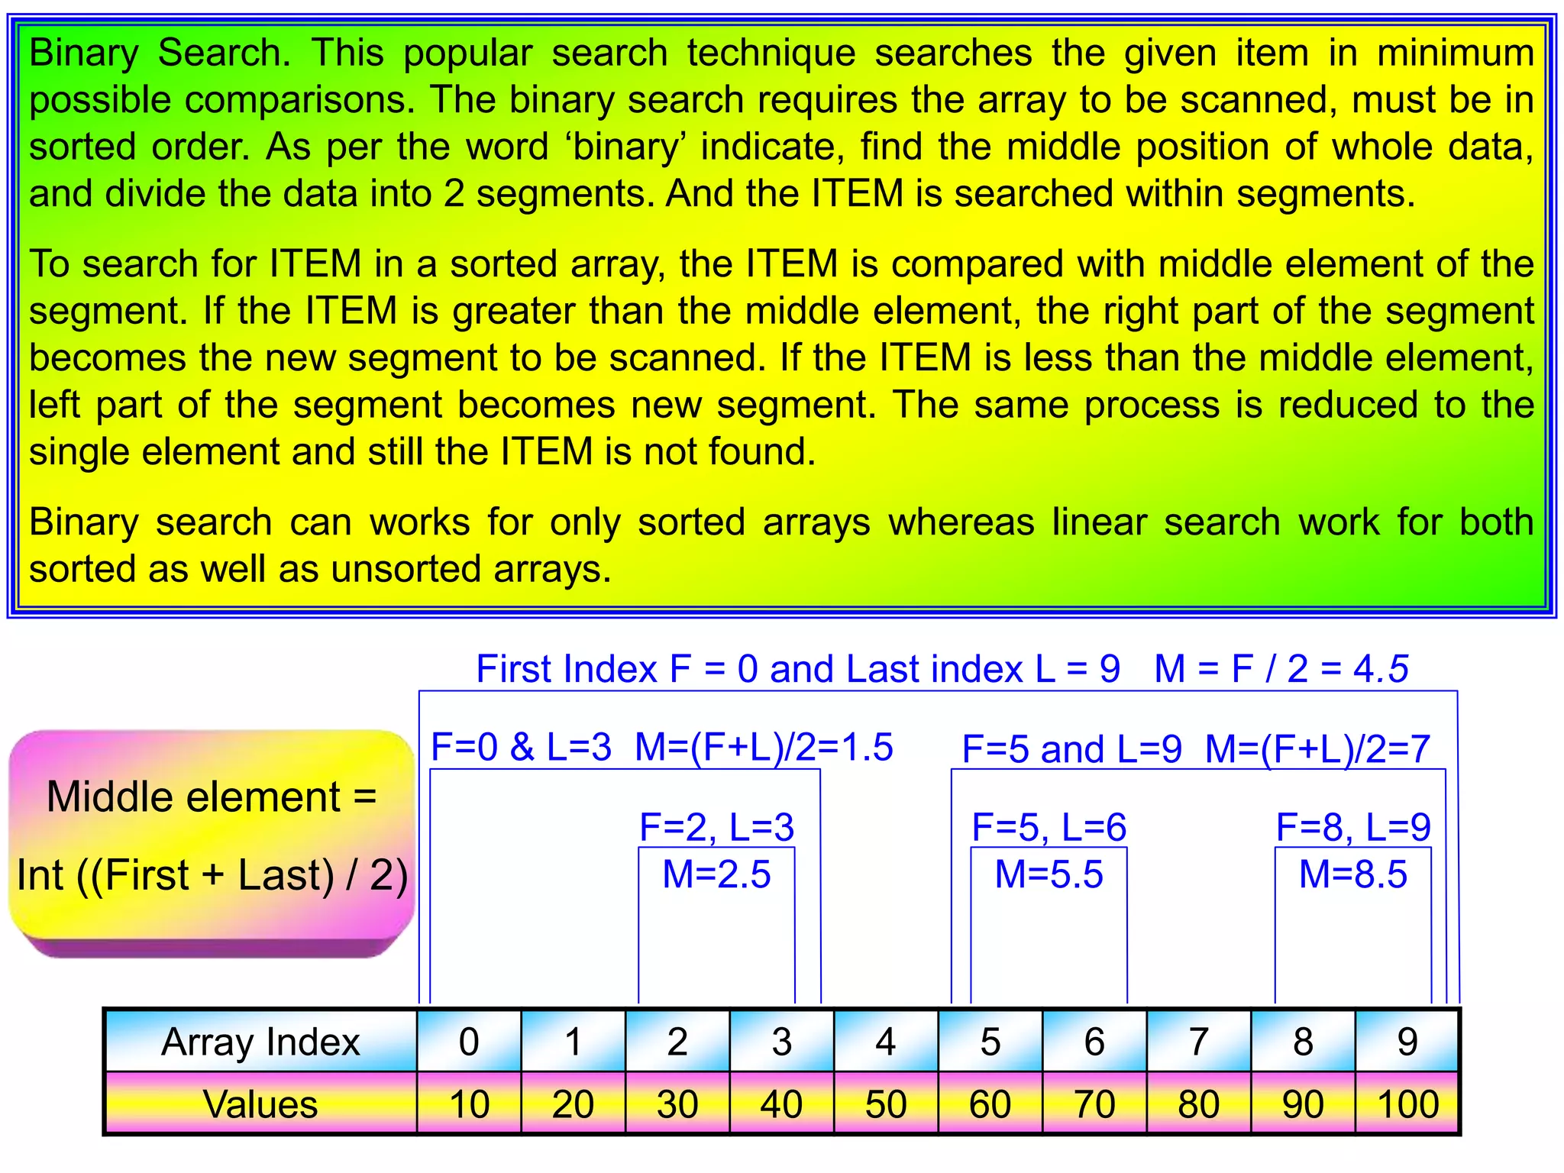
Task: Click the 'F=2, L=3' label
Action: coord(717,827)
